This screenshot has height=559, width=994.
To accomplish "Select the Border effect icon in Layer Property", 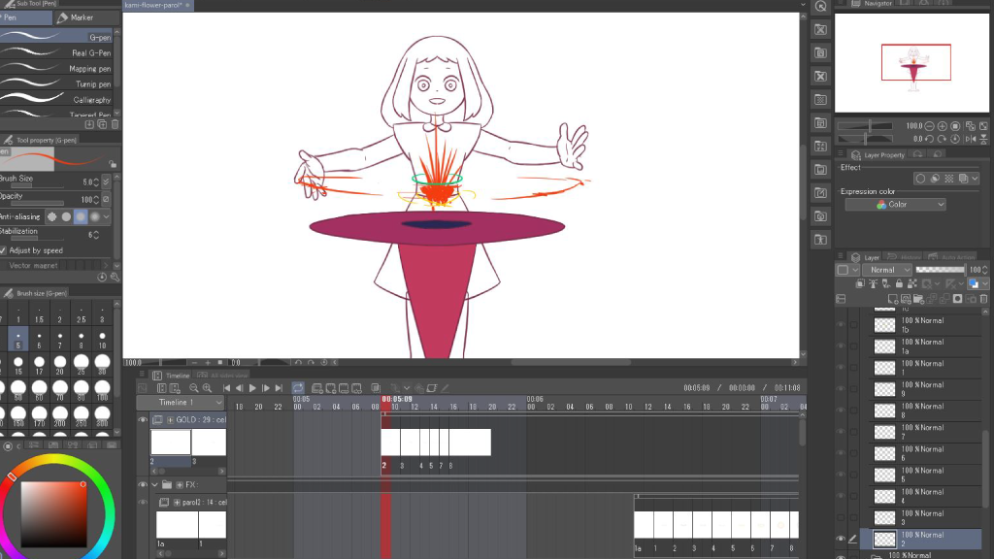I will pos(919,179).
